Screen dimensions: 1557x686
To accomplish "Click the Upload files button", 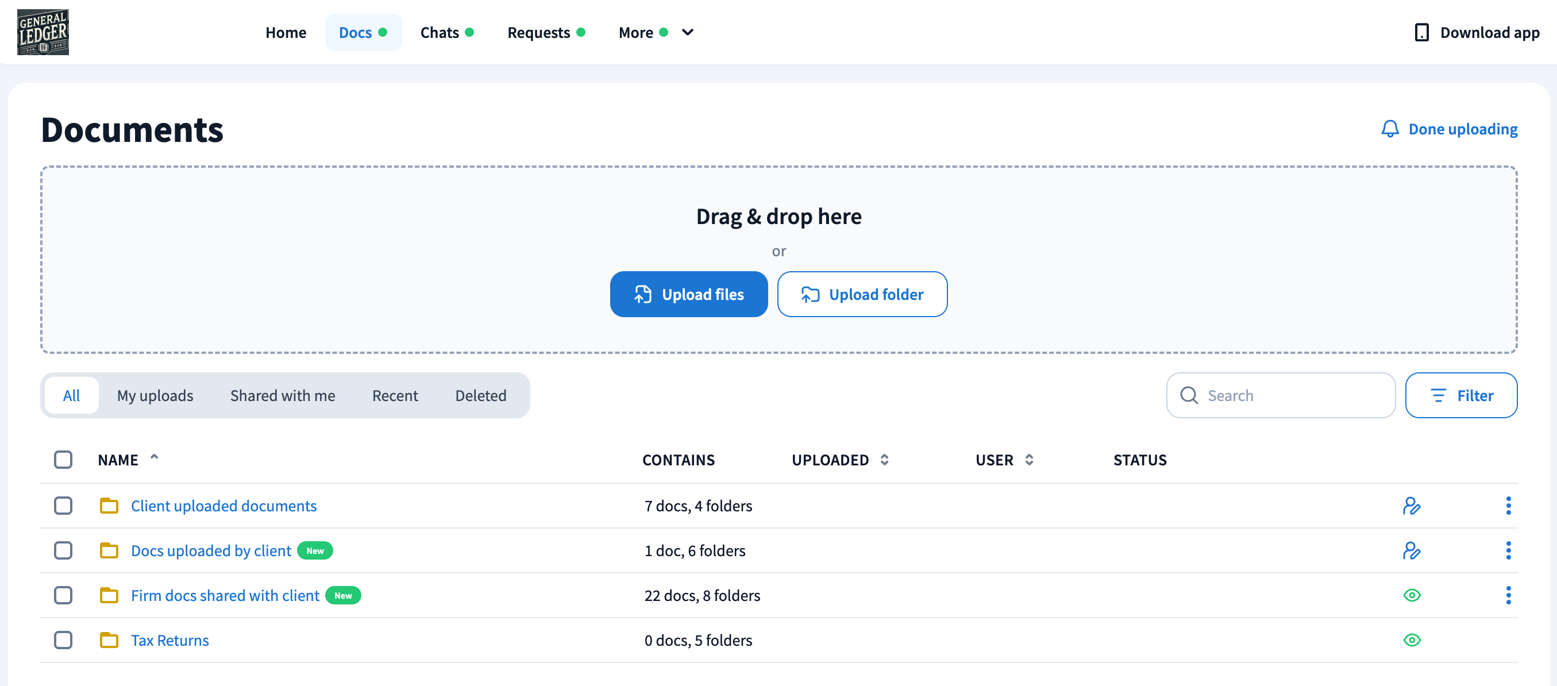I will tap(688, 294).
